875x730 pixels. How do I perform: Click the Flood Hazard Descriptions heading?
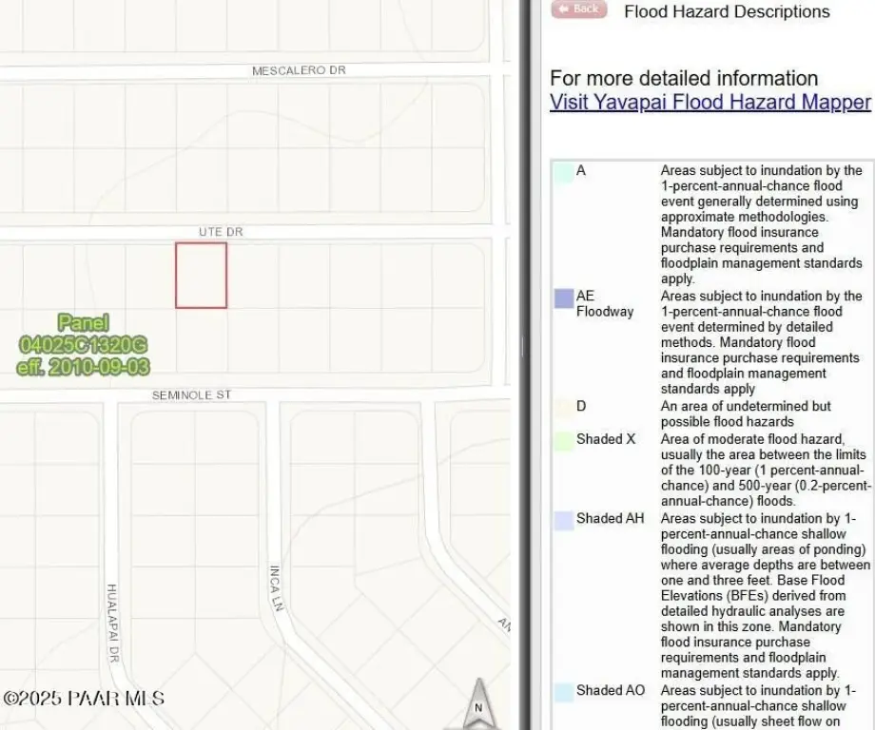click(x=727, y=12)
